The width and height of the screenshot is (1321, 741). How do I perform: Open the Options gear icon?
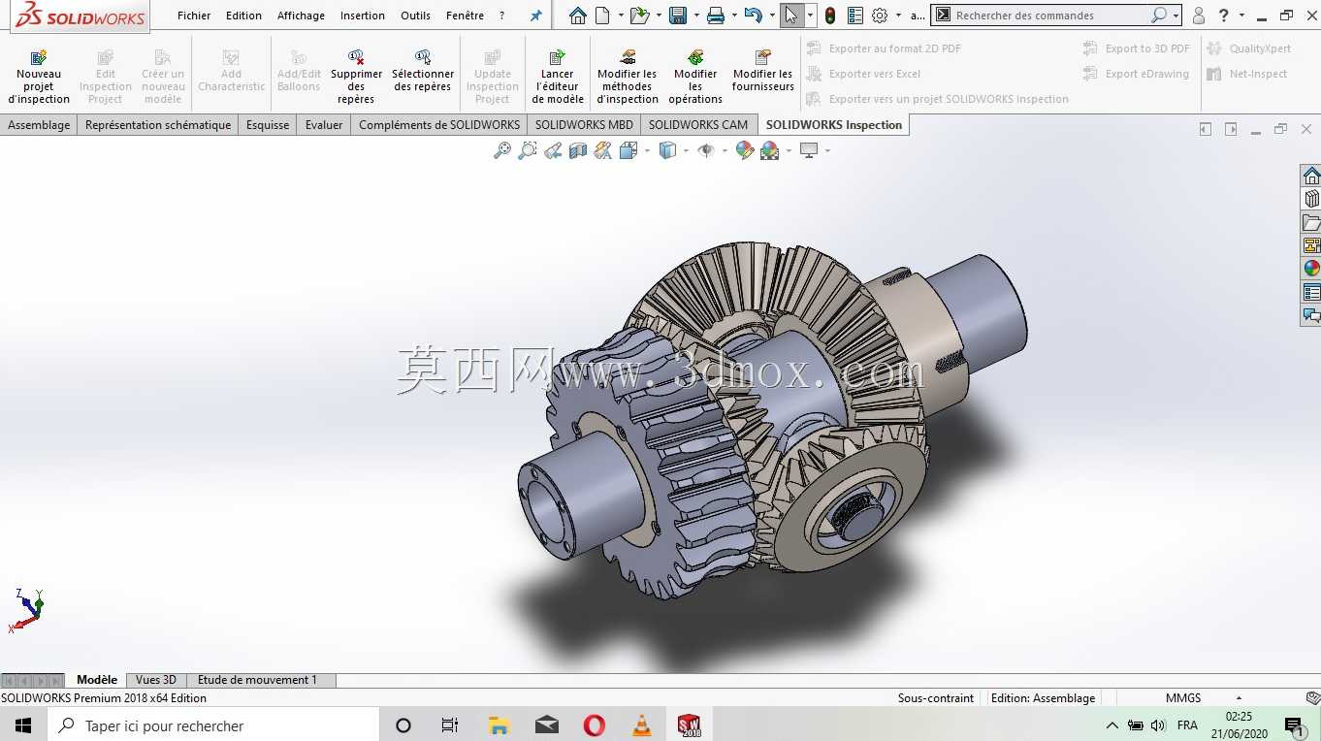(880, 16)
